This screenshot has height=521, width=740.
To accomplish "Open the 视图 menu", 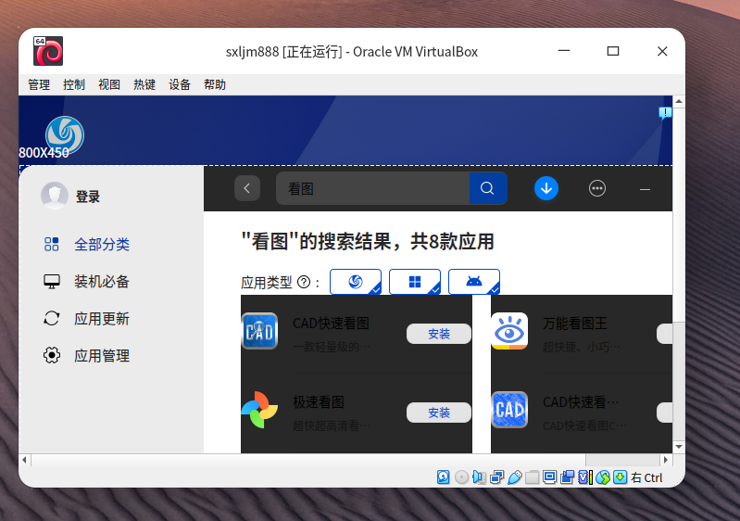I will [x=109, y=84].
